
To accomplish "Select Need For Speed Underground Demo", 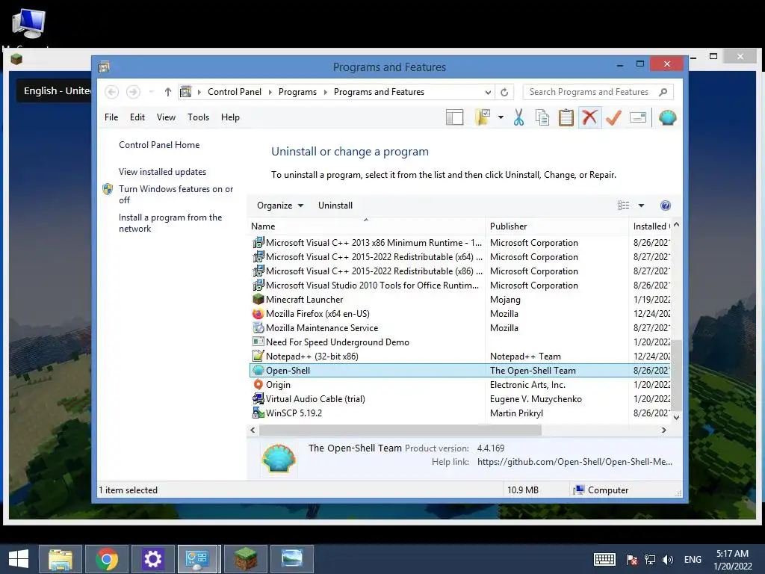I will click(460, 342).
